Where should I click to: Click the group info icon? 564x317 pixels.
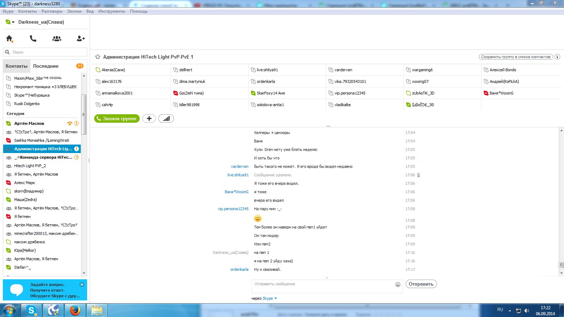pos(557,57)
